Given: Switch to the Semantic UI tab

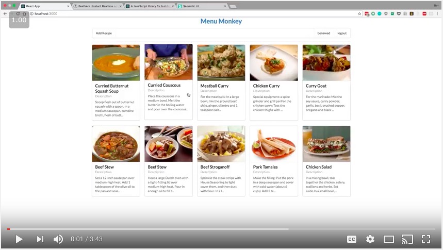Looking at the screenshot, I should (202, 6).
